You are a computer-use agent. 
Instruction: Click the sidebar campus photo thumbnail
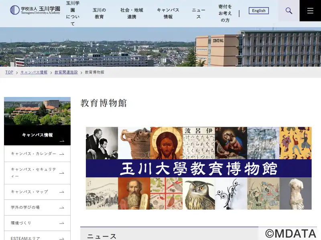point(37,111)
